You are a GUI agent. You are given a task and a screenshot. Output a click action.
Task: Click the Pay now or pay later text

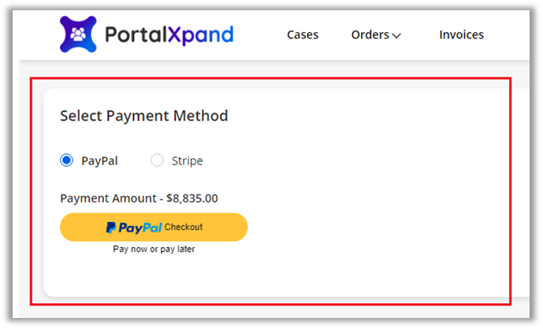pos(154,249)
